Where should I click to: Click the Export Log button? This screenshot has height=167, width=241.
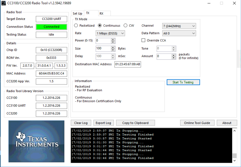coord(103,123)
